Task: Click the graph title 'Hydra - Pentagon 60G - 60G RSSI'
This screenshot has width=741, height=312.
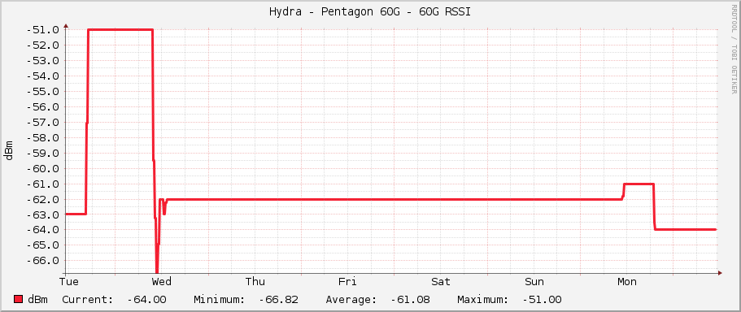Action: (370, 12)
